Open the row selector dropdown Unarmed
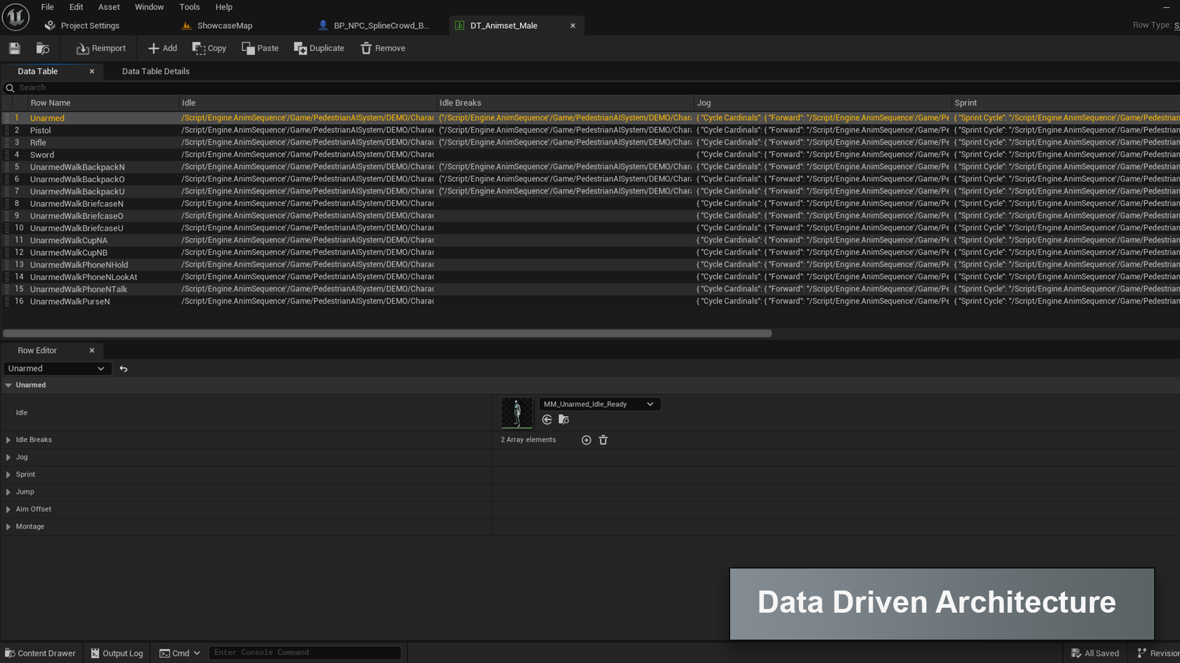Image resolution: width=1180 pixels, height=663 pixels. click(57, 369)
